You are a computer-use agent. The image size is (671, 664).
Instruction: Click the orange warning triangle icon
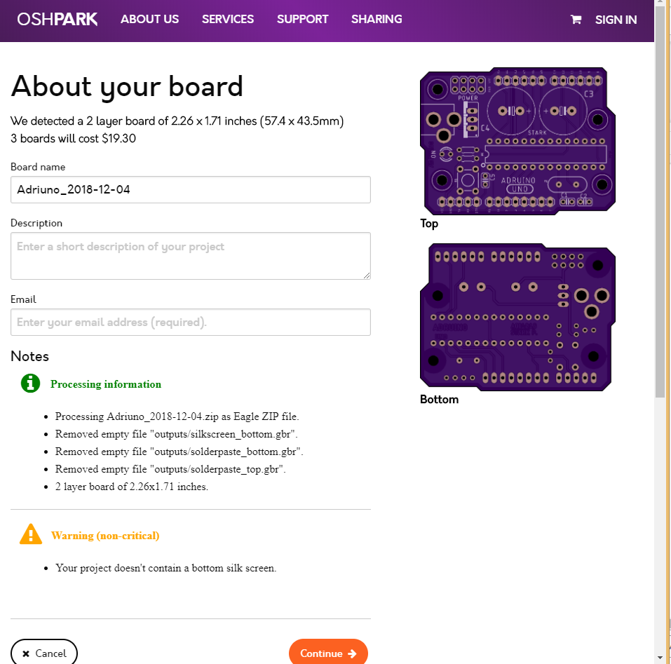click(x=30, y=534)
